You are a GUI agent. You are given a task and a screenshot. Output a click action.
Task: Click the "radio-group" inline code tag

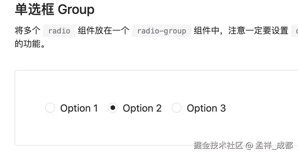point(161,31)
